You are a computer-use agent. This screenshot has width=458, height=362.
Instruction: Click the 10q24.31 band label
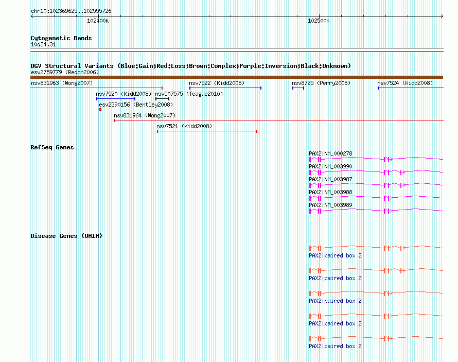pyautogui.click(x=43, y=45)
